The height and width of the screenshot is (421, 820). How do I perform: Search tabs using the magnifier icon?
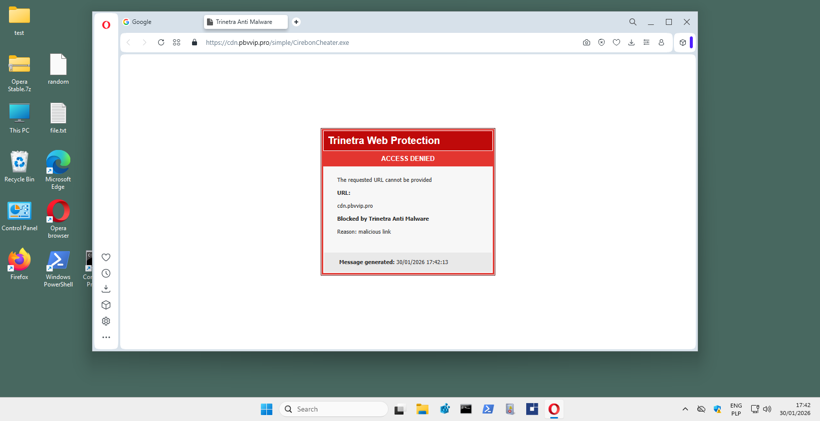coord(632,22)
